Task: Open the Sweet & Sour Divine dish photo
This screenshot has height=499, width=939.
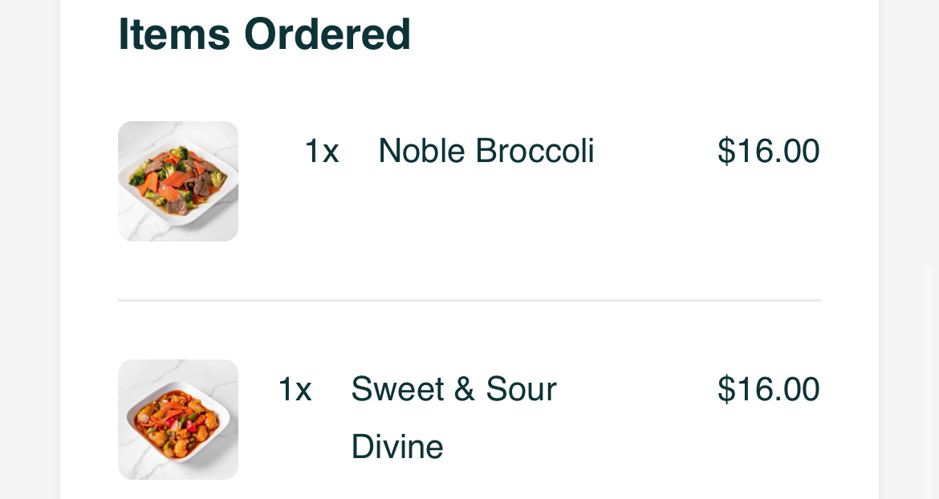Action: 178,420
